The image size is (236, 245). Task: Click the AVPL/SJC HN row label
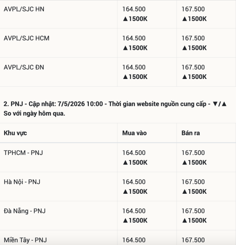pyautogui.click(x=24, y=9)
